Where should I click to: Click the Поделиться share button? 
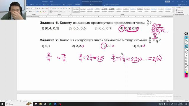[183, 5]
